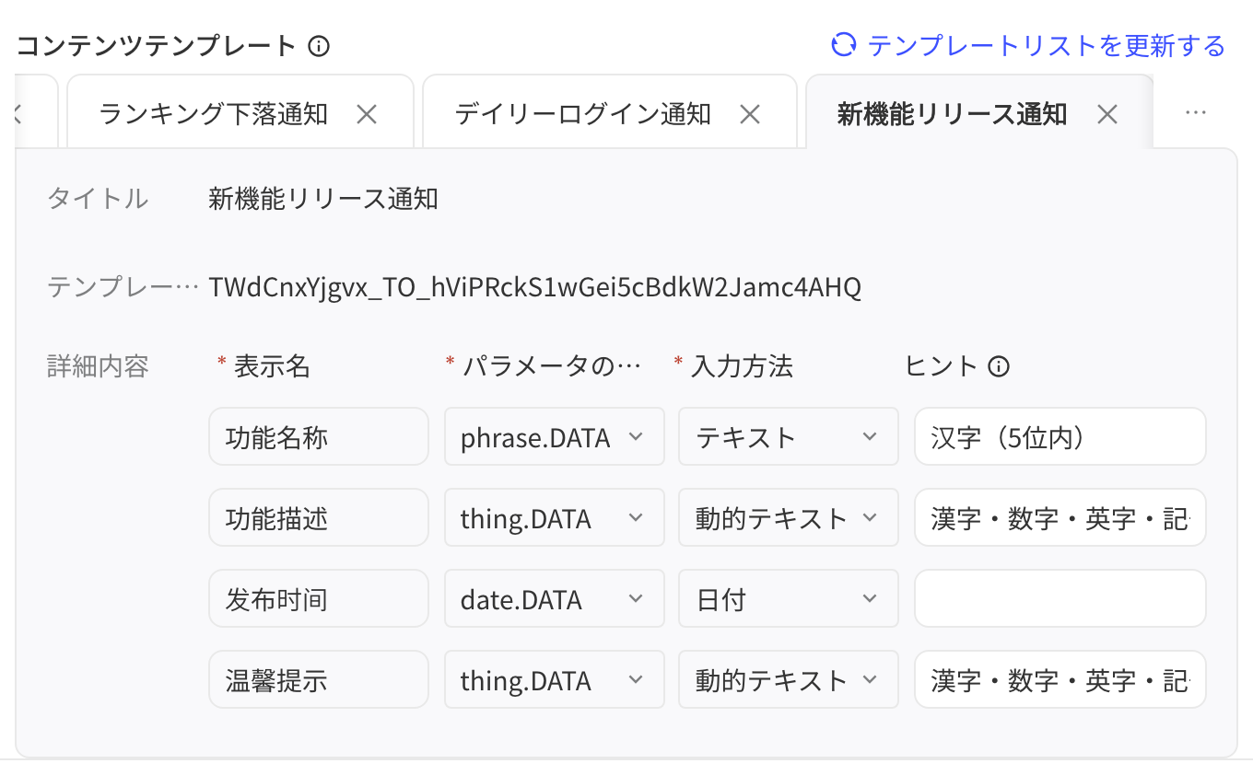Image resolution: width=1253 pixels, height=775 pixels.
Task: Click the タイトル label
Action: [98, 199]
